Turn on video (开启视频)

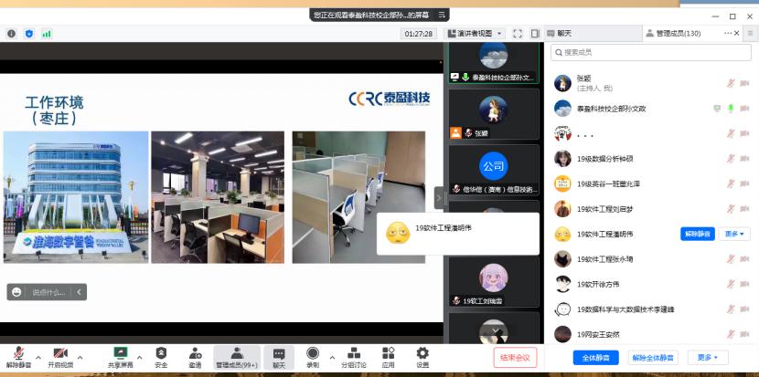[60, 354]
